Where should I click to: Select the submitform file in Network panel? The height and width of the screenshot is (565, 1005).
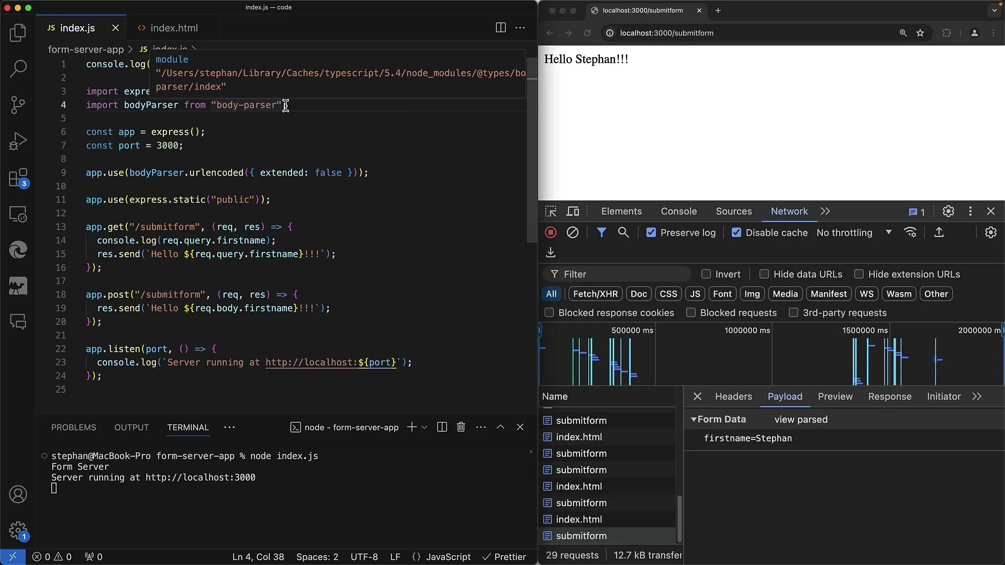[x=580, y=535]
